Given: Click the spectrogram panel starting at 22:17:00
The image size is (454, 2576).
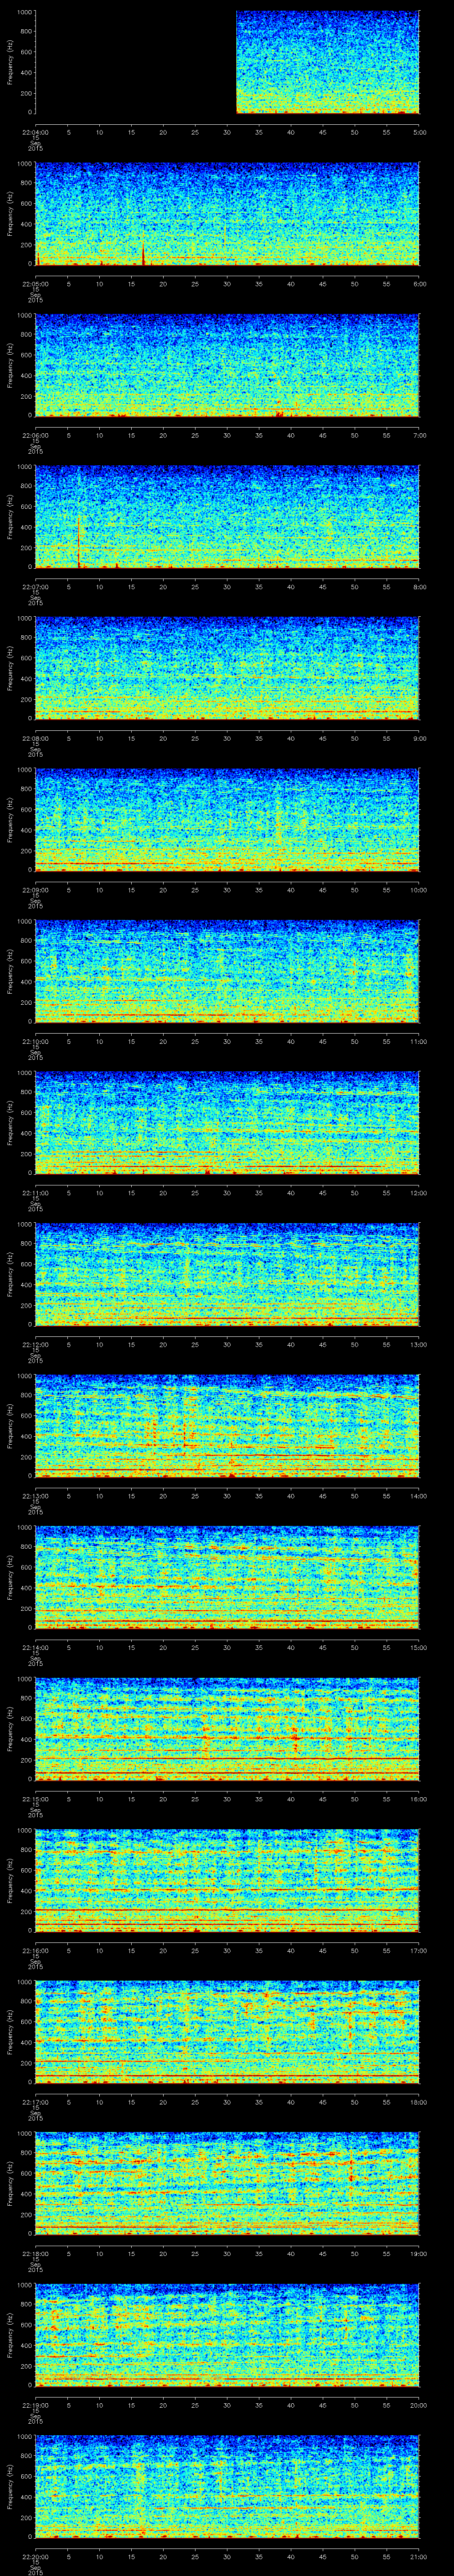Looking at the screenshot, I should pos(227,2032).
